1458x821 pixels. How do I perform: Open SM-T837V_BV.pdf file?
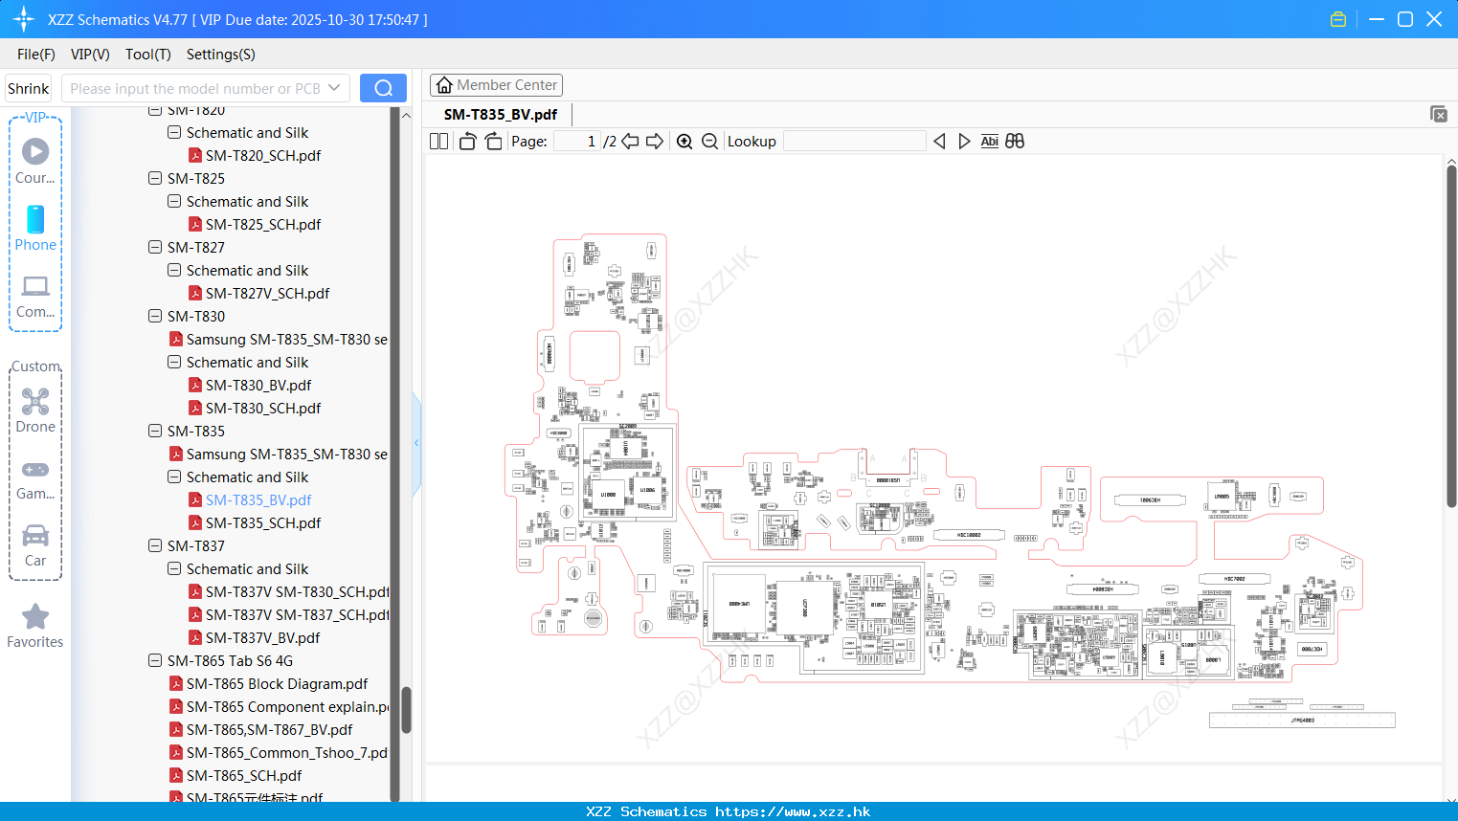(x=263, y=637)
